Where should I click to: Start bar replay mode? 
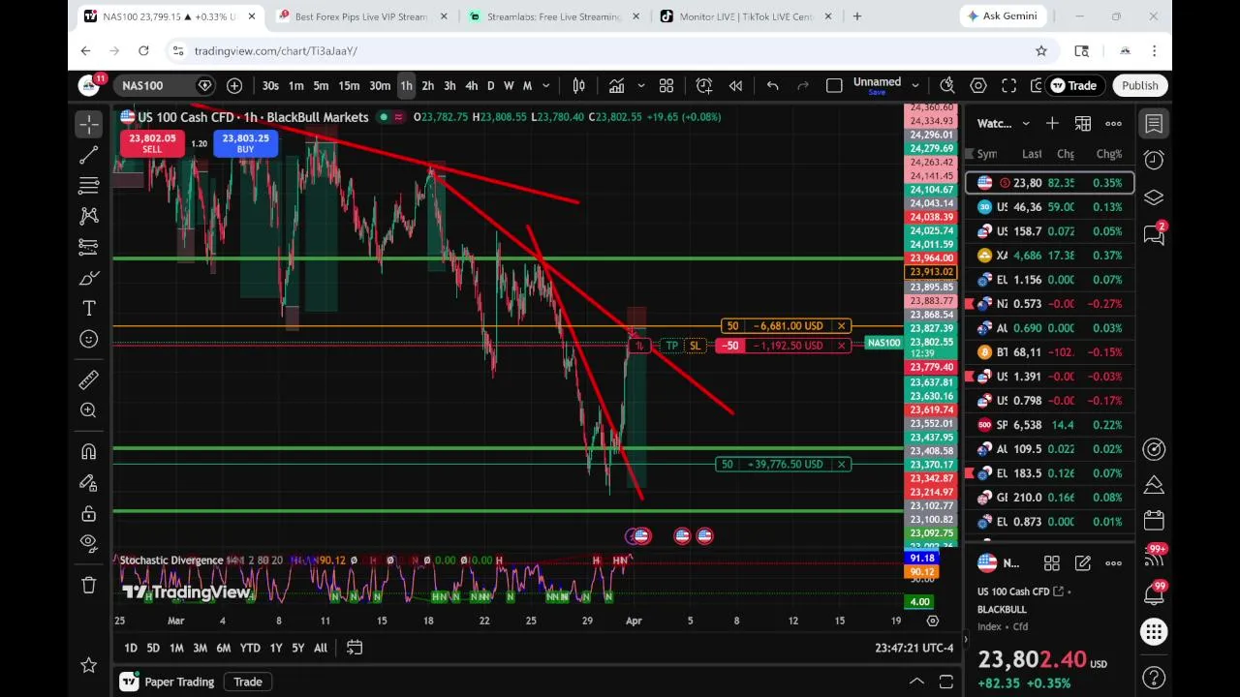[x=735, y=86]
